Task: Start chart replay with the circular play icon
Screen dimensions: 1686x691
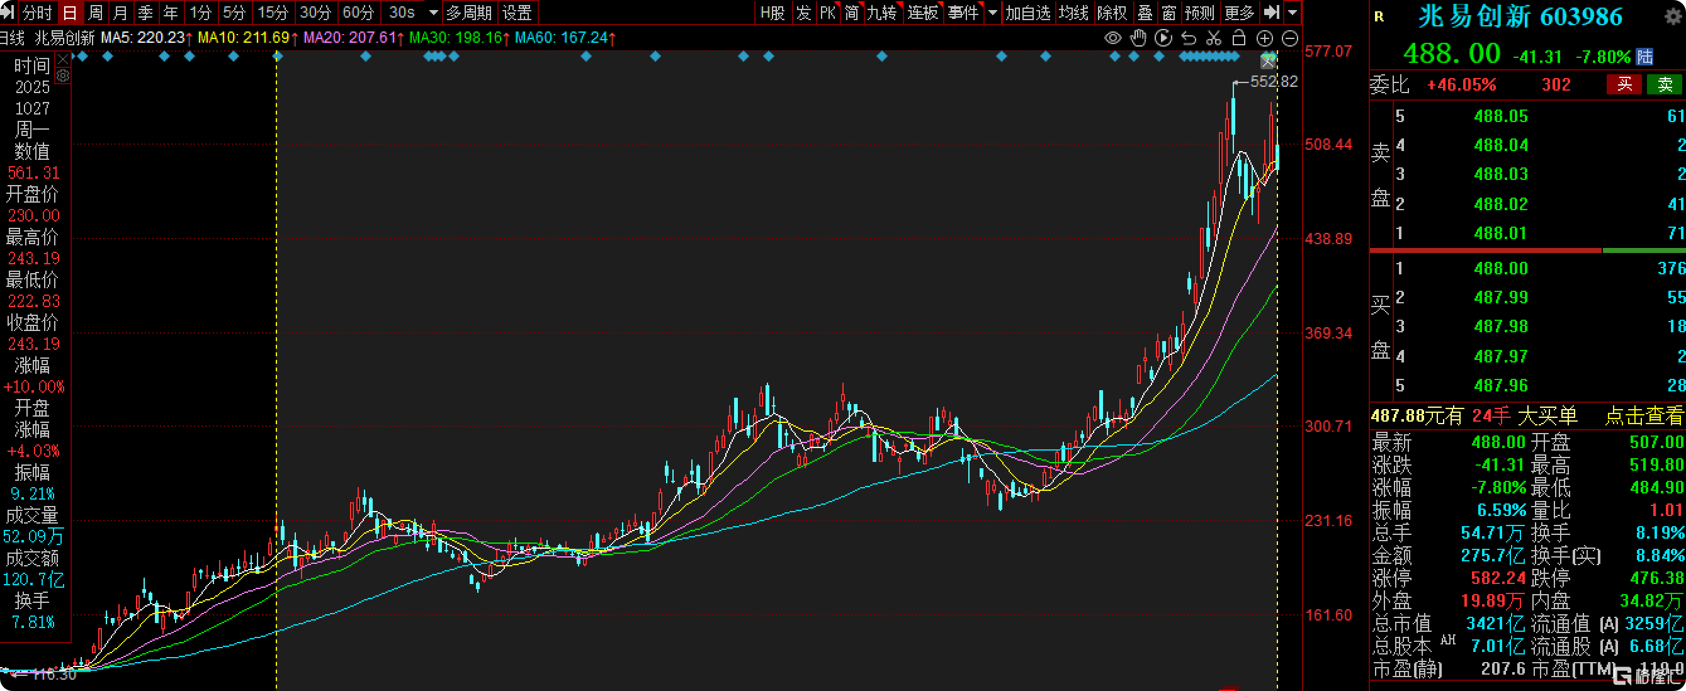Action: [x=1163, y=38]
